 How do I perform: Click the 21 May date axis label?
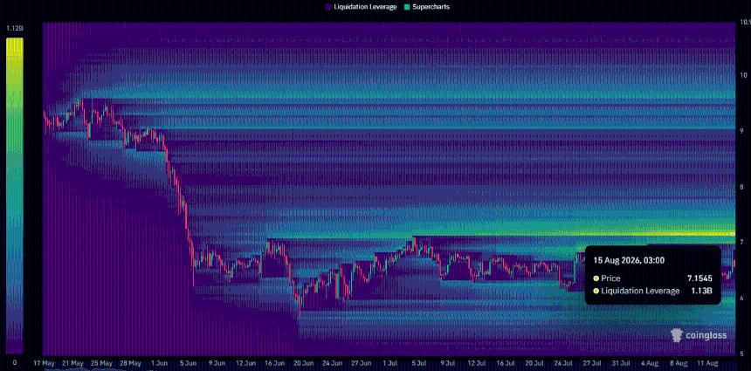tap(73, 364)
